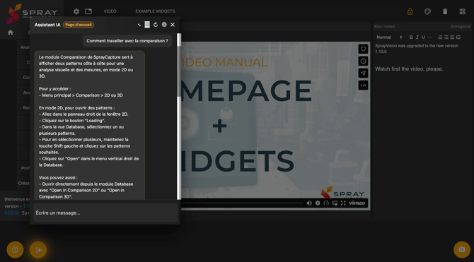This screenshot has height=262, width=474.
Task: Toggle strikethrough formatting in Bloc-notes
Action: click(x=429, y=37)
